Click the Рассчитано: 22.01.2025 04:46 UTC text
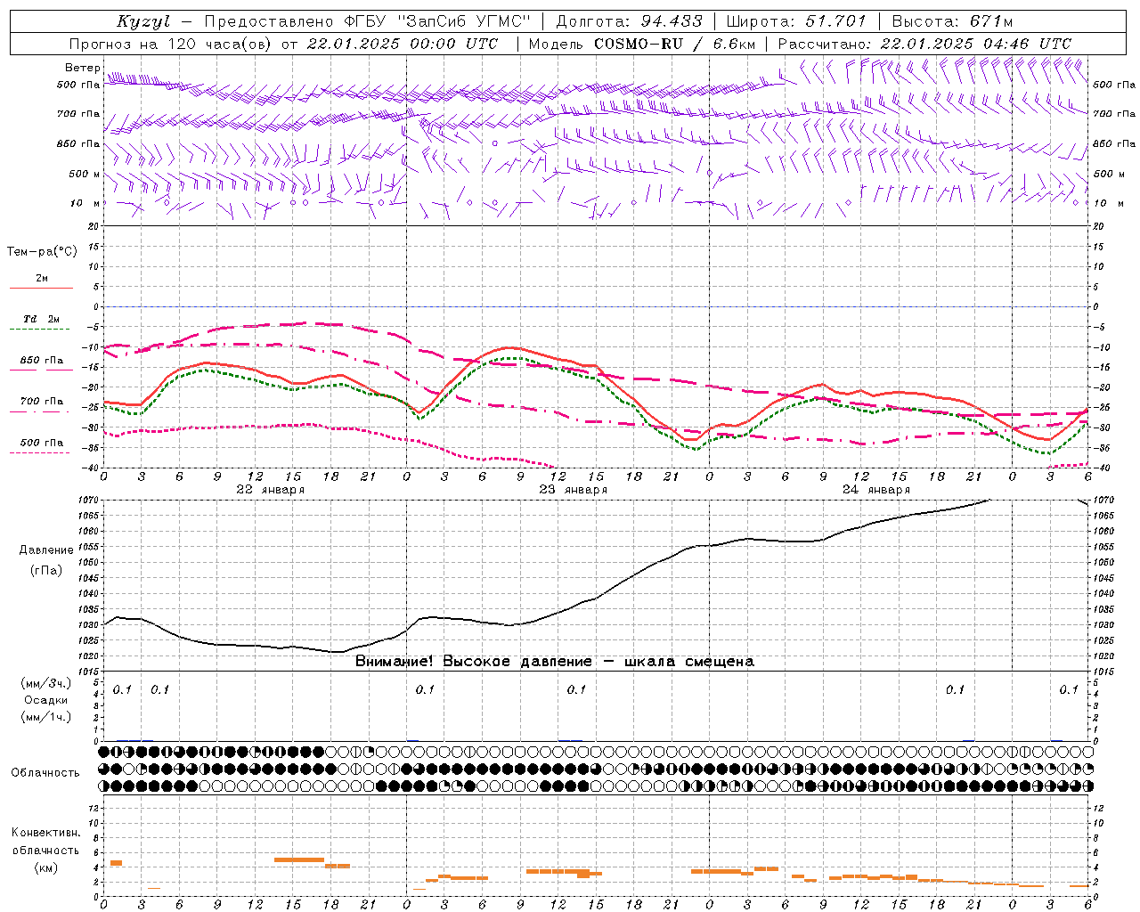Screen dimensions: 1140x912 pyautogui.click(x=924, y=44)
